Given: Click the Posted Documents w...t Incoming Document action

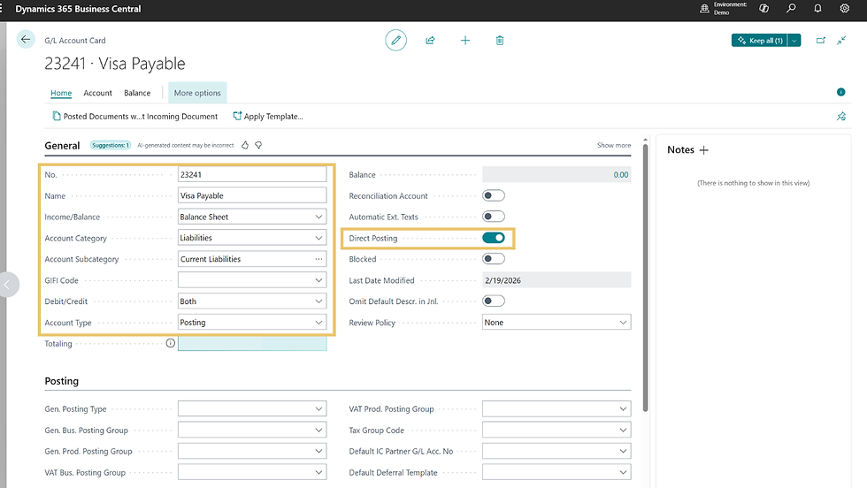Looking at the screenshot, I should 134,116.
